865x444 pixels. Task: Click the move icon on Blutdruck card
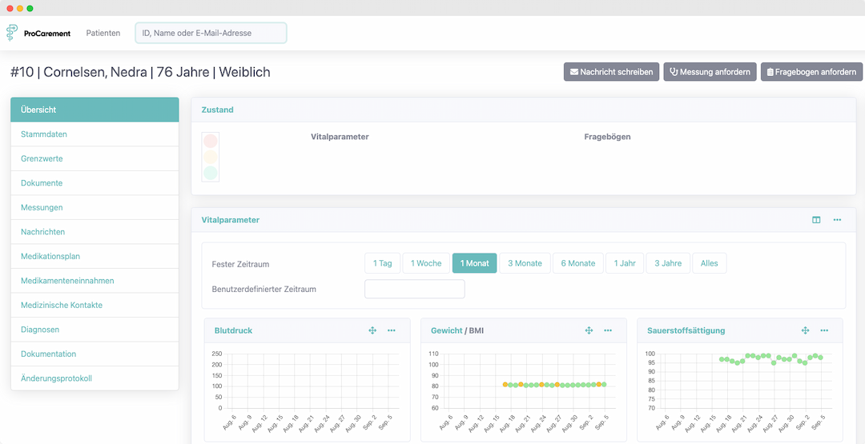coord(372,330)
